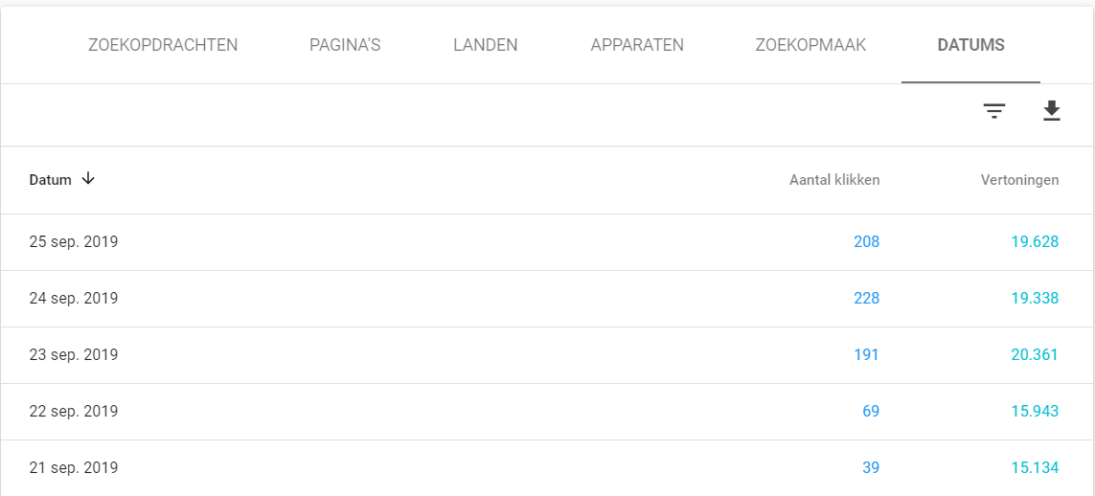Click the 23 sep. 2019 date row
This screenshot has height=496, width=1095.
pyautogui.click(x=74, y=355)
